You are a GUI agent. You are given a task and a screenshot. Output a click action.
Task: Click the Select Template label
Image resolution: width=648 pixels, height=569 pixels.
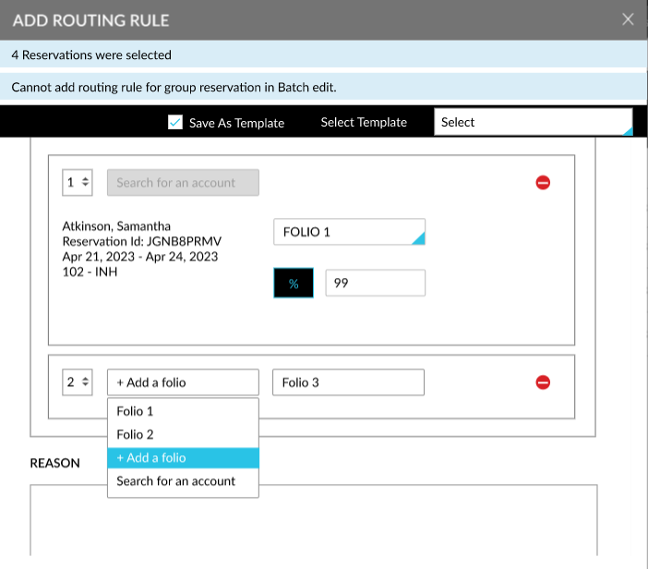click(364, 122)
